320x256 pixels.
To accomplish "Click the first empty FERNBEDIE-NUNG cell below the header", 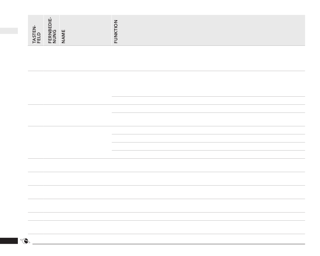I will coord(52,58).
